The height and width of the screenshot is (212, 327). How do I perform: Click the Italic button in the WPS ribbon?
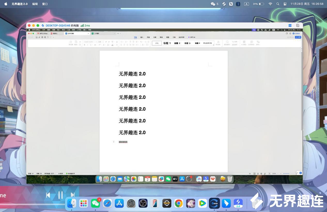[88, 45]
